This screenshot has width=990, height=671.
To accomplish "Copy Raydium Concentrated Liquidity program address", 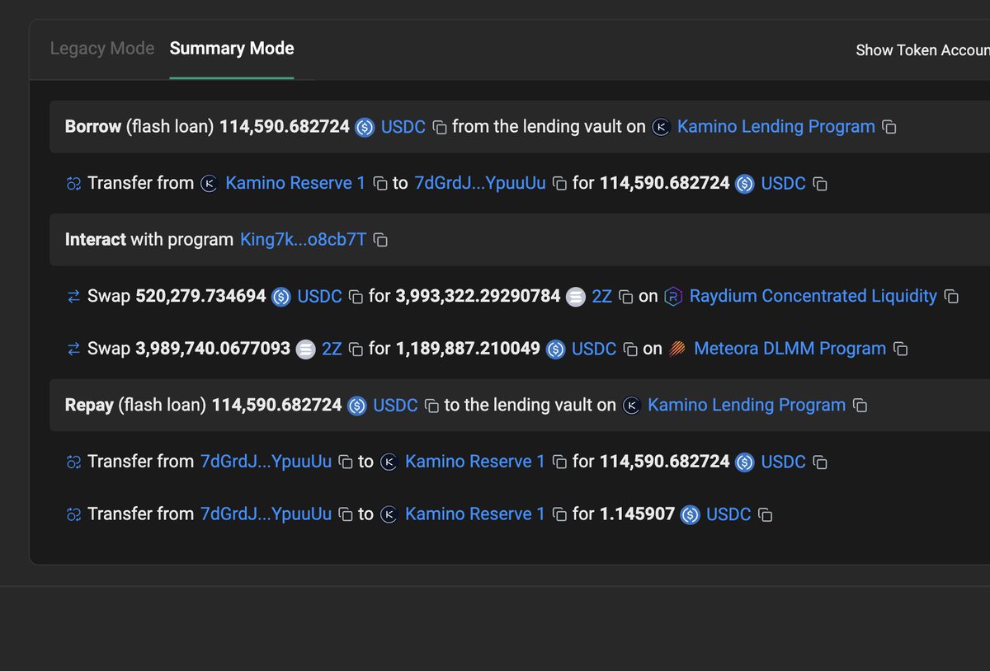I will 951,297.
